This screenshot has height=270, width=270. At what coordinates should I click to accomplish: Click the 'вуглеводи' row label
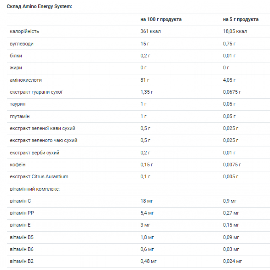[22, 44]
